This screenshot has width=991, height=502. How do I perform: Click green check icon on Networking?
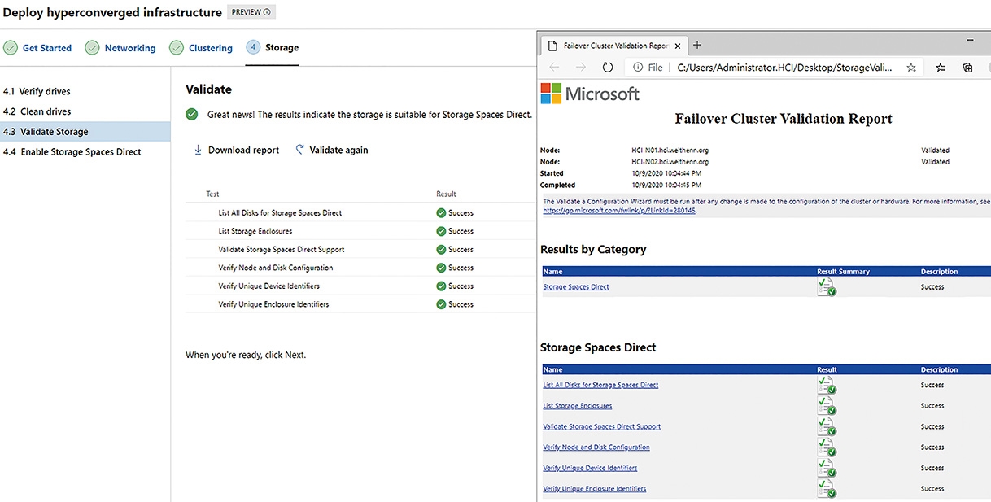[93, 48]
